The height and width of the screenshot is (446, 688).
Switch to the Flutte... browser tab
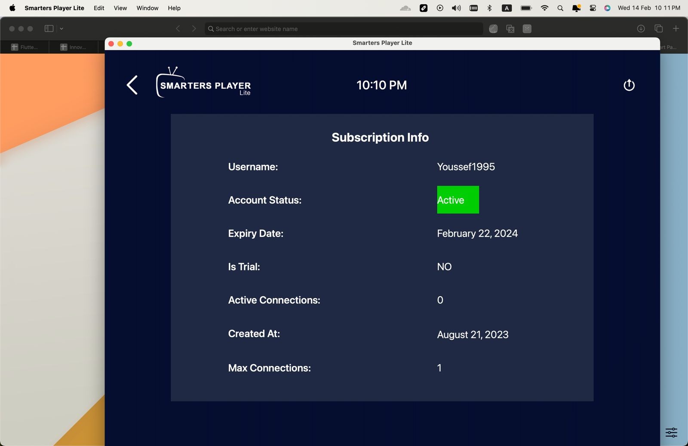(25, 47)
